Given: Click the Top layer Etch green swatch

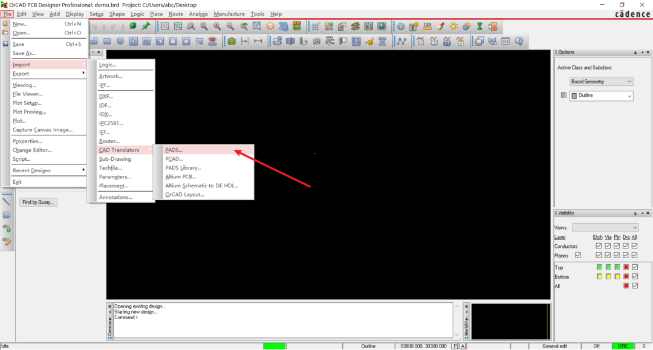Looking at the screenshot, I should coord(599,267).
